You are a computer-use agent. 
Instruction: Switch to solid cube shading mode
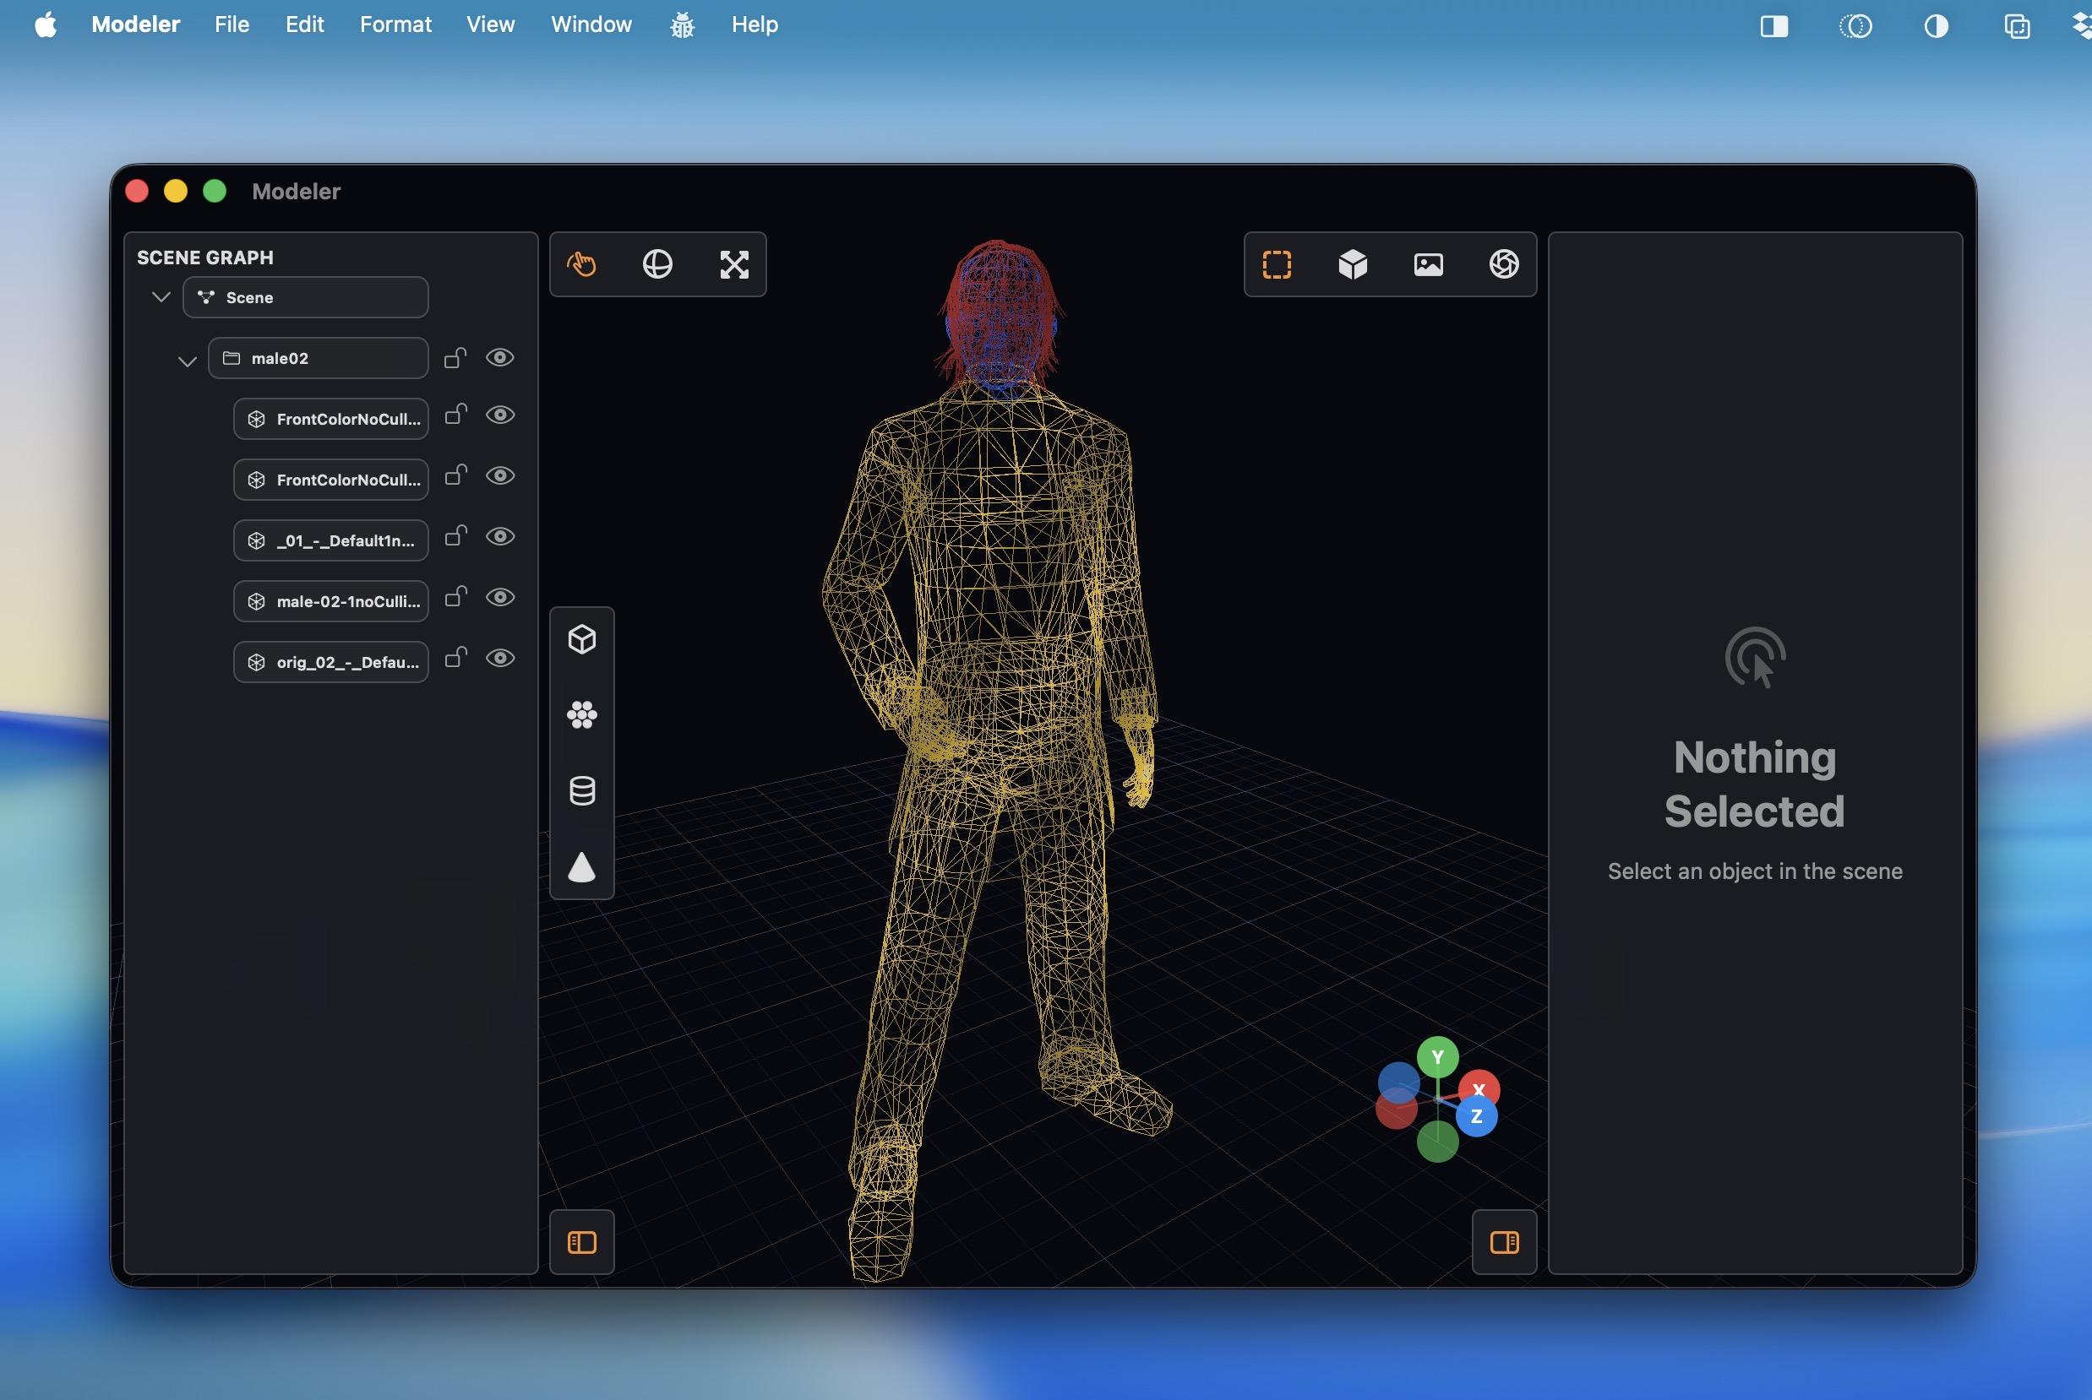(1353, 264)
